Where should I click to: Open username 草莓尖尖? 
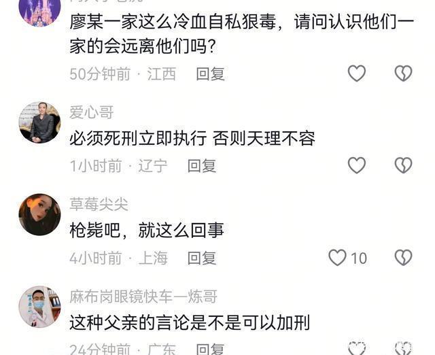tap(99, 205)
